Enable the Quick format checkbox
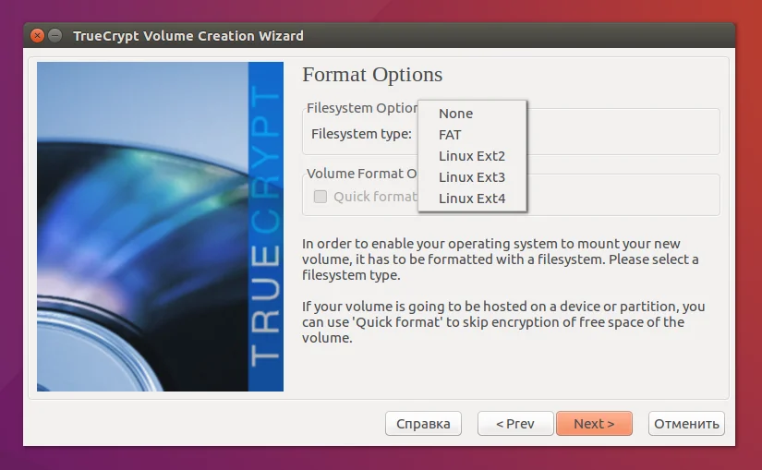762x470 pixels. tap(321, 197)
